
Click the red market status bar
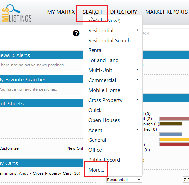[174, 144]
